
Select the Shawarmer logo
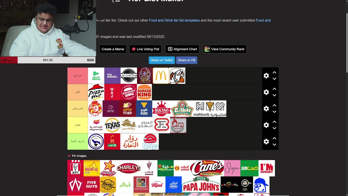[149, 168]
